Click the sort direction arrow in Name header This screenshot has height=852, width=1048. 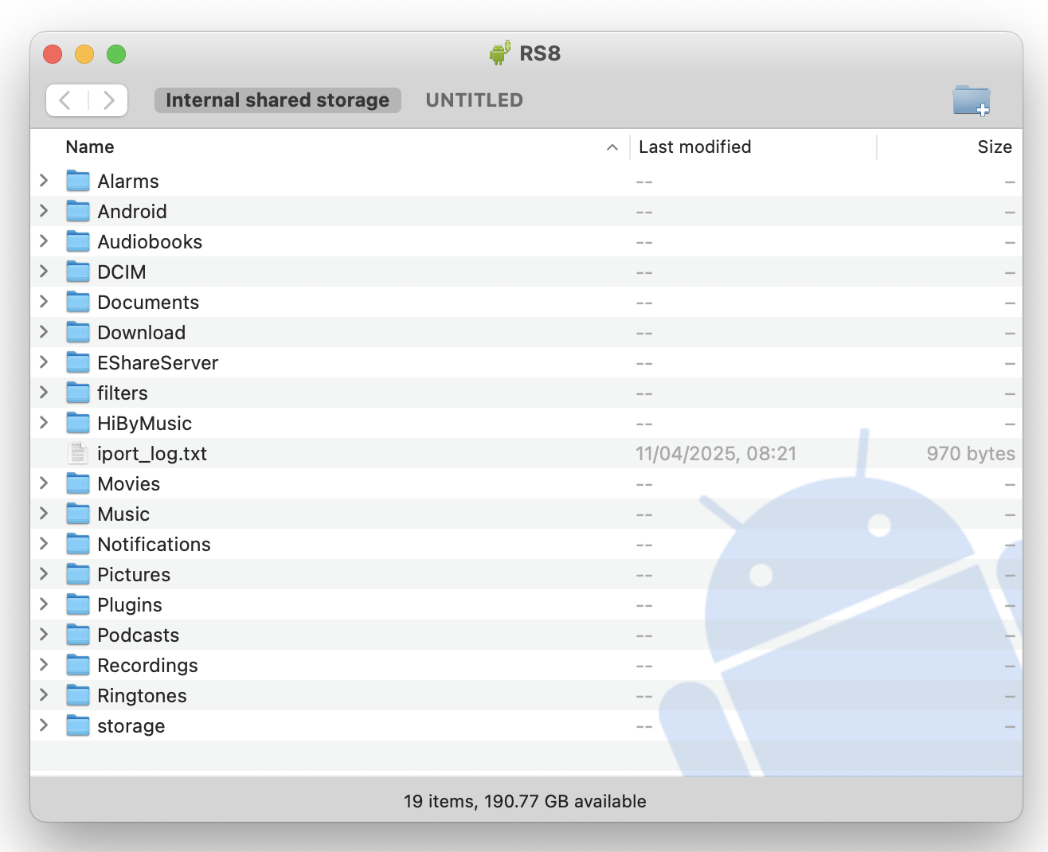point(612,147)
